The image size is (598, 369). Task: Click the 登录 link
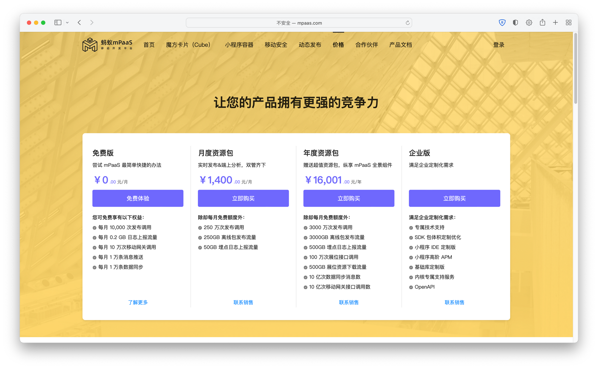499,45
